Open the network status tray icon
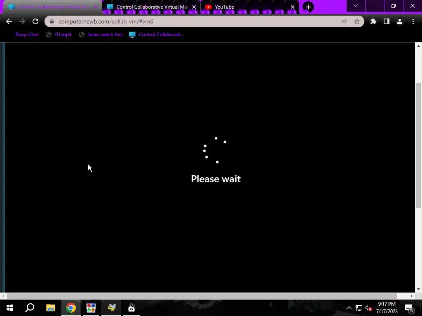The width and height of the screenshot is (422, 316). pyautogui.click(x=359, y=308)
